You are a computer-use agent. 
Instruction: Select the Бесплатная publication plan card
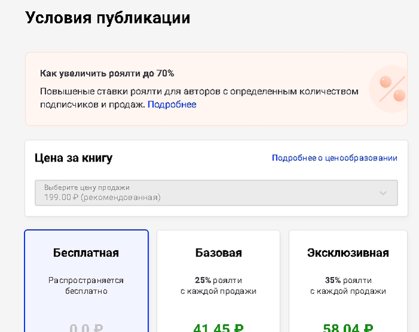(x=86, y=281)
